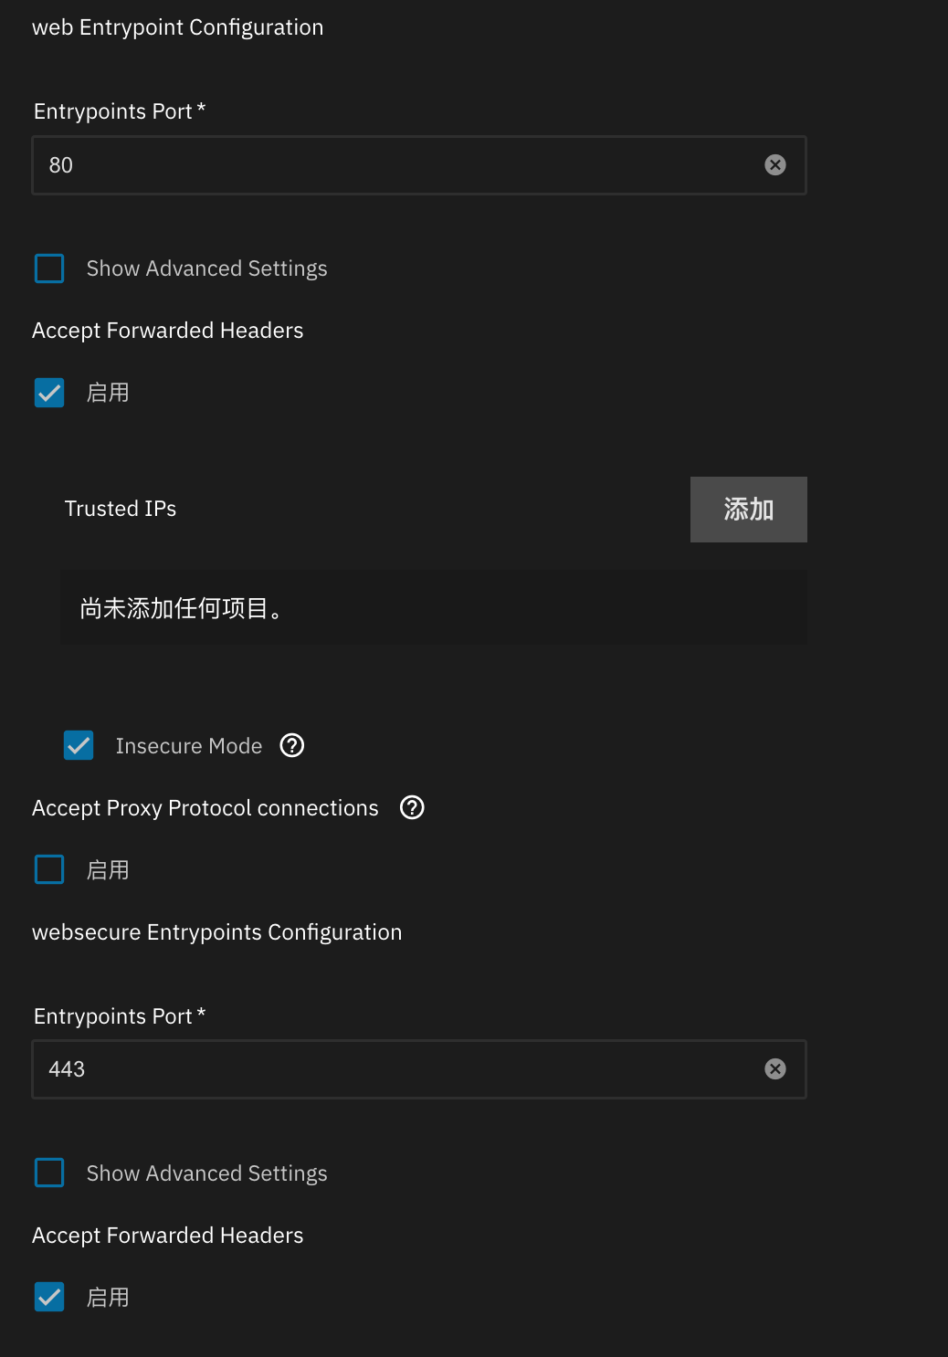Click 添加 button to add Trusted IP

click(748, 510)
